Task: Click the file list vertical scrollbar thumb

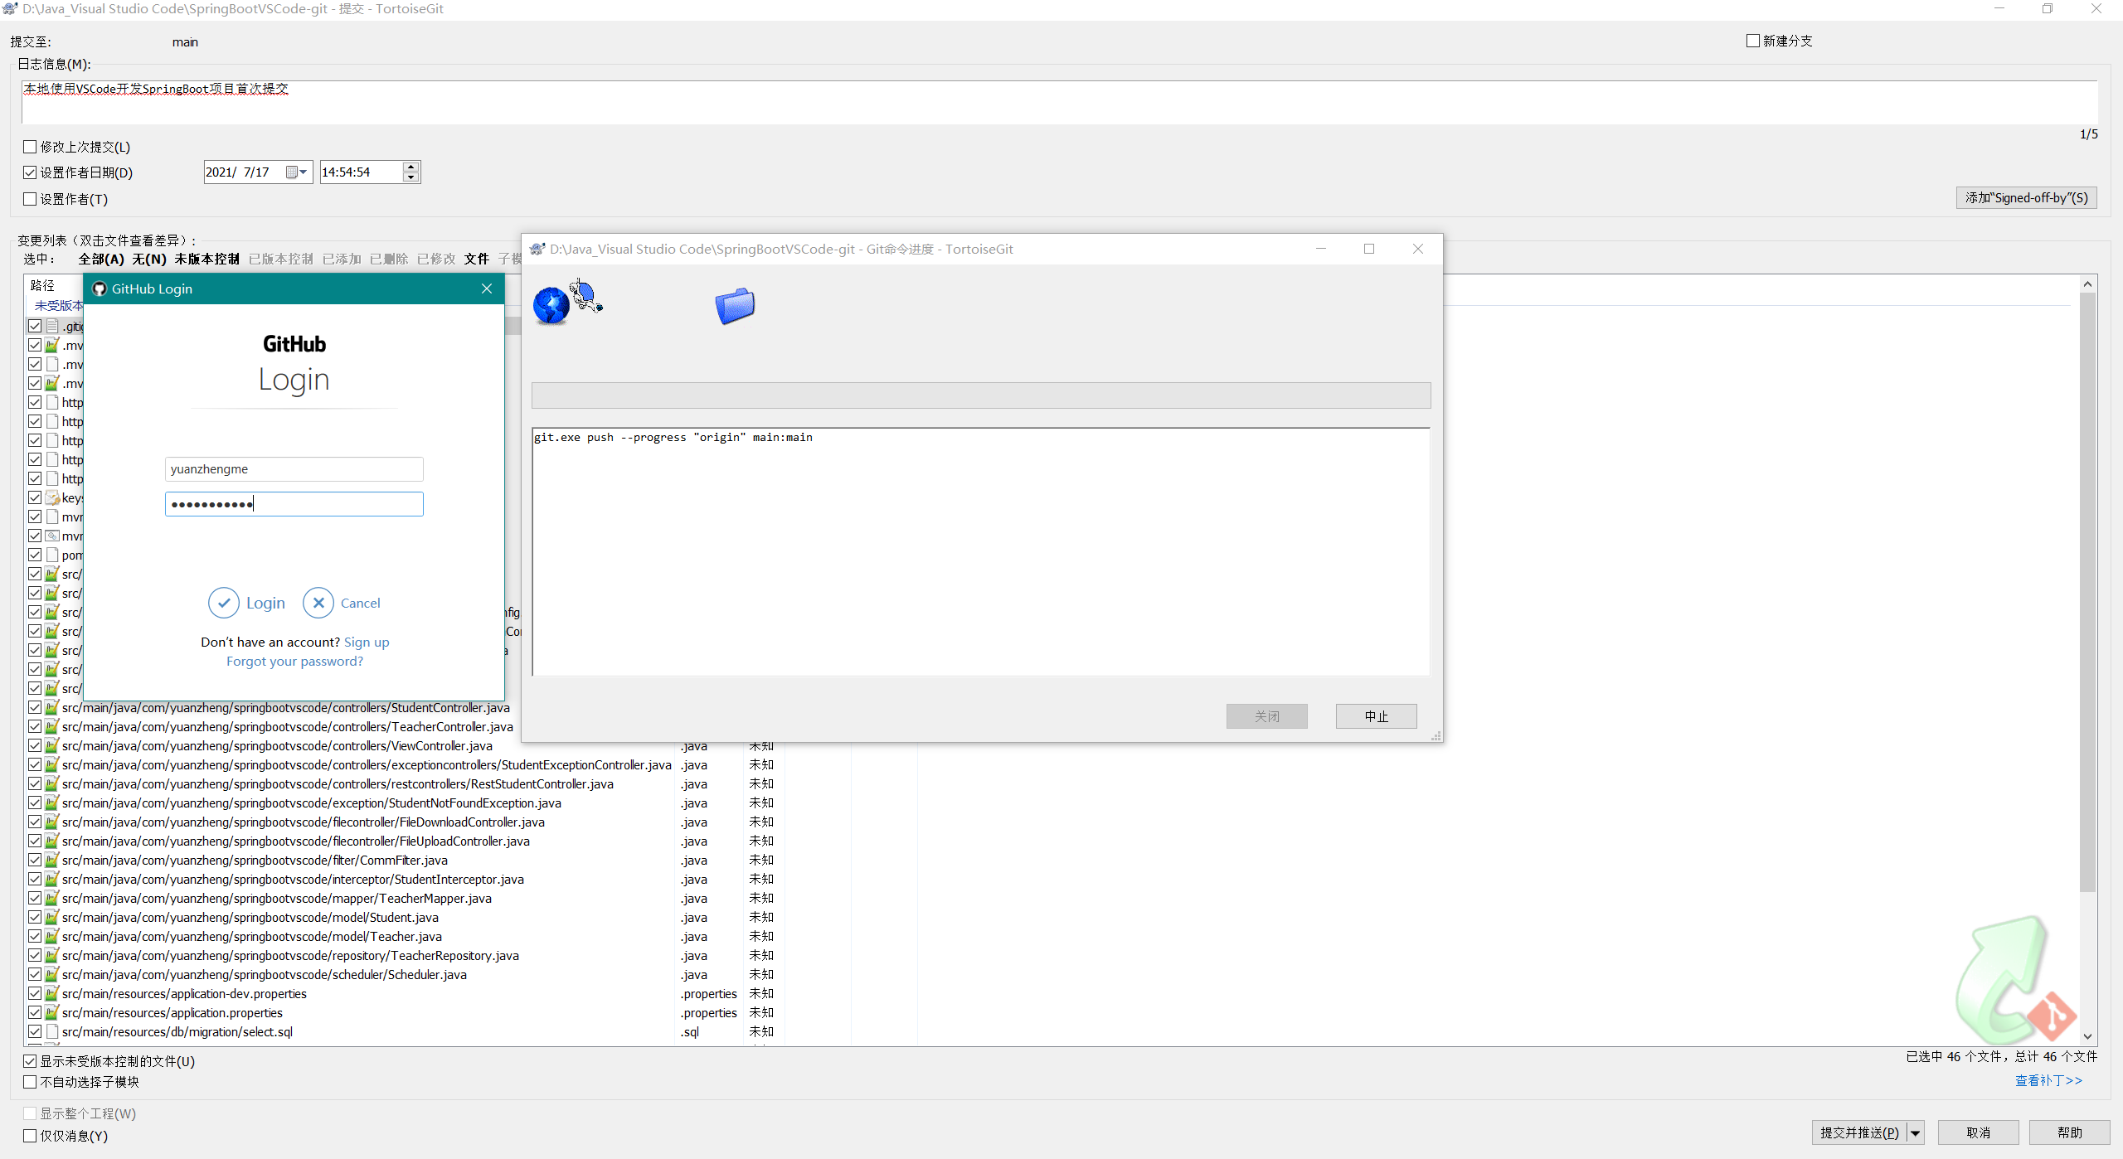Action: [x=2087, y=593]
